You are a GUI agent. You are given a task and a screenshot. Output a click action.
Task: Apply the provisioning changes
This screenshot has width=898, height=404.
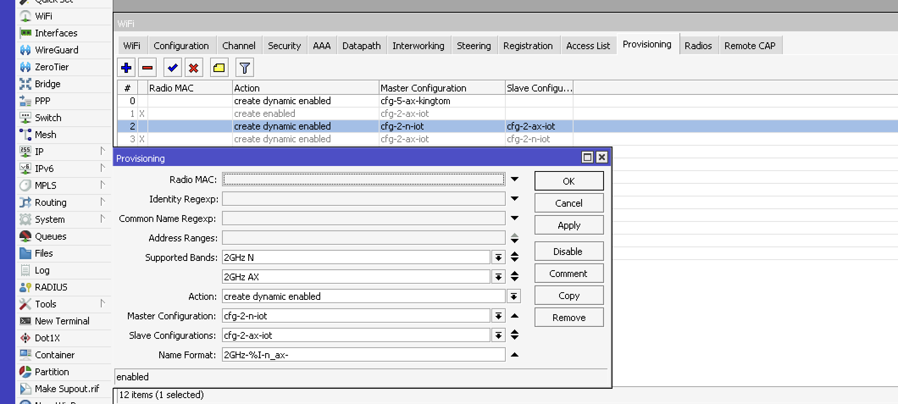[569, 225]
